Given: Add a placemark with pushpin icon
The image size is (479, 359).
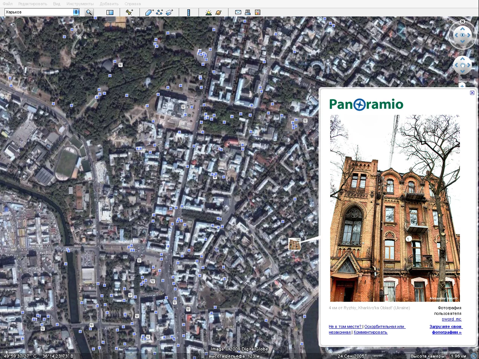Looking at the screenshot, I should (x=129, y=12).
